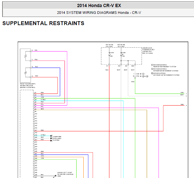Click the arrowhead on the A21 RED wire

[51, 141]
